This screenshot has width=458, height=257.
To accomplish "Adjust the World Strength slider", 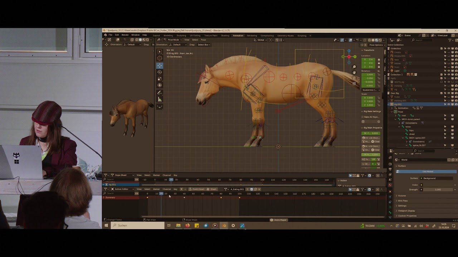I will [438, 190].
